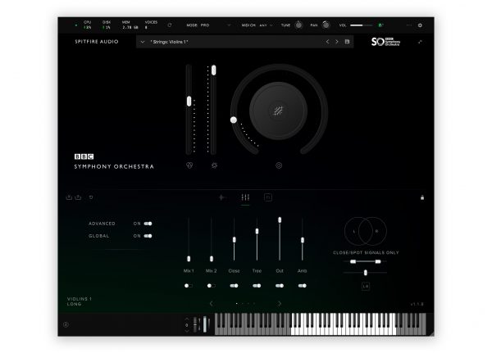
Task: Expand the preset browser chevron
Action: 143,42
